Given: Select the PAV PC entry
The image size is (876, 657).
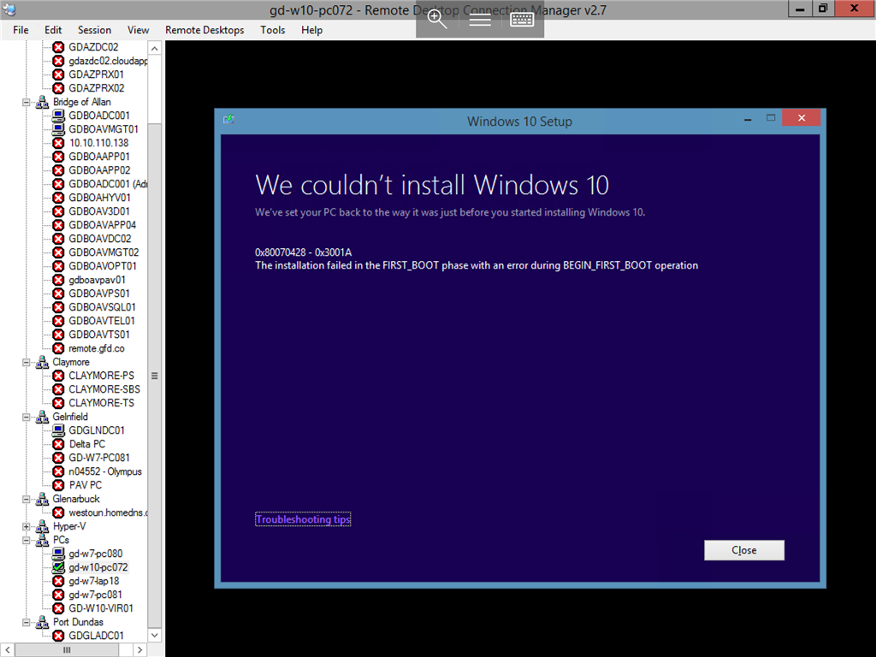Looking at the screenshot, I should pyautogui.click(x=86, y=485).
